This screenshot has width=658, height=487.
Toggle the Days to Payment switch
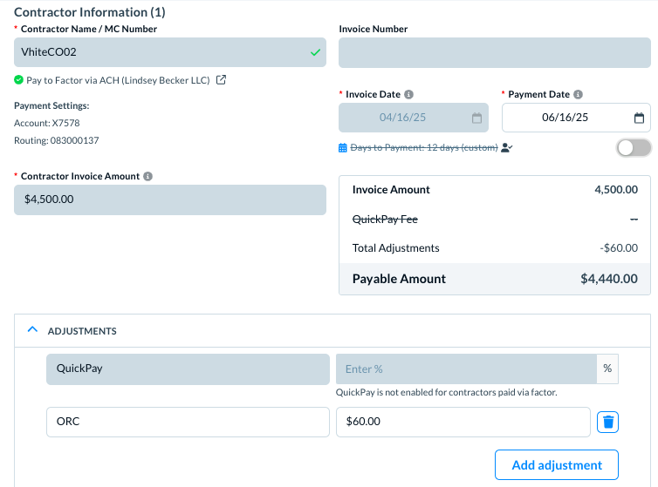pyautogui.click(x=634, y=148)
